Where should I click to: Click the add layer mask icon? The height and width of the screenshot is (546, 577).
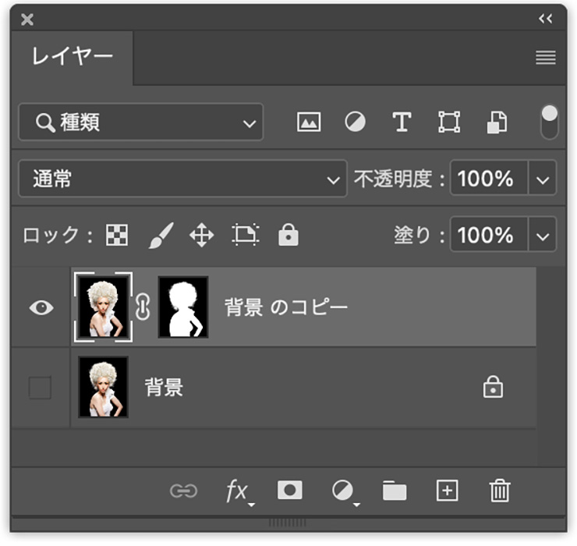coord(290,490)
